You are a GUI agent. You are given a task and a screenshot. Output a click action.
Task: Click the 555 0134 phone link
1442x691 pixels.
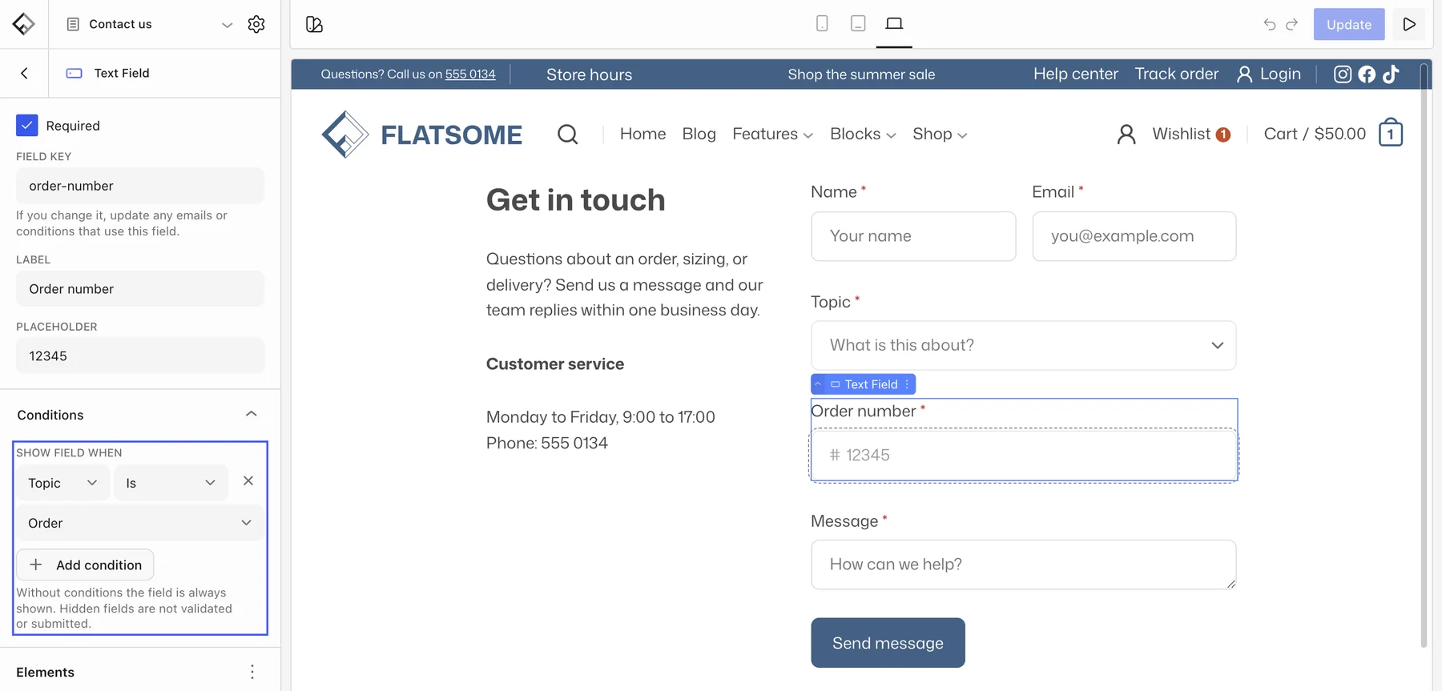pos(470,74)
